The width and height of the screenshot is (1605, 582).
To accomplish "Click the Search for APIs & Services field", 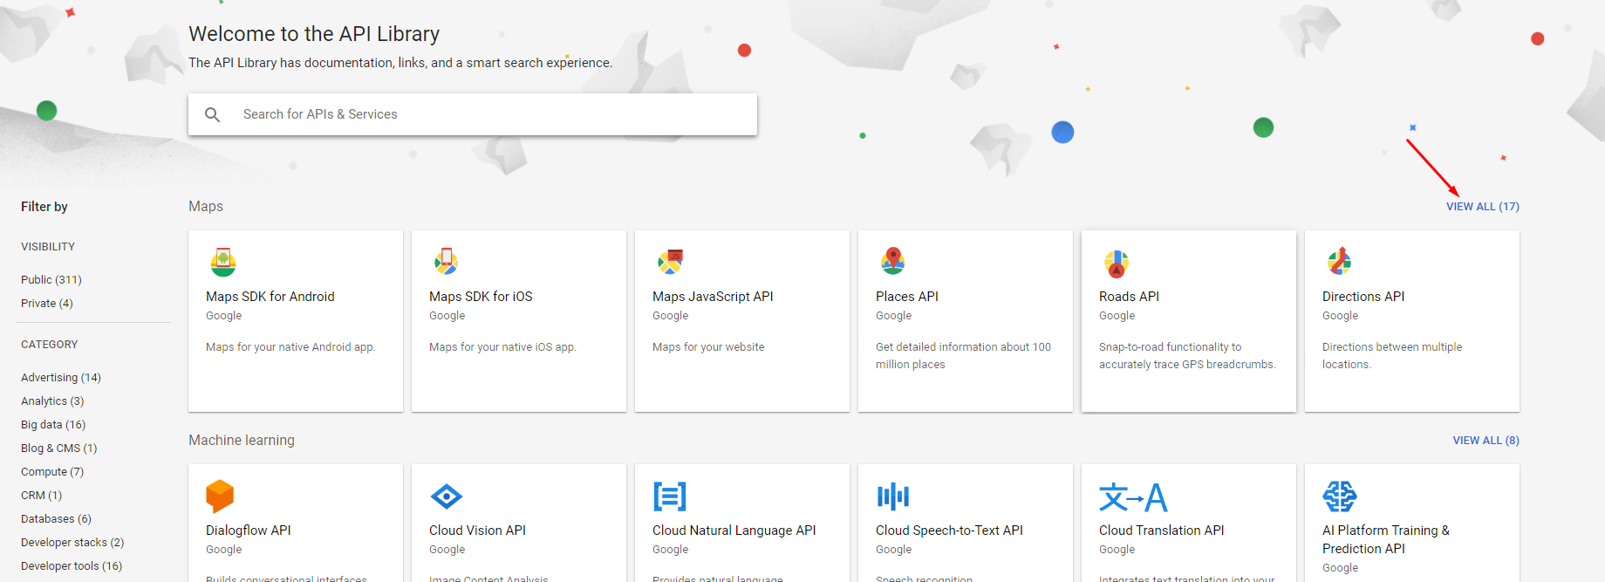I will [488, 114].
